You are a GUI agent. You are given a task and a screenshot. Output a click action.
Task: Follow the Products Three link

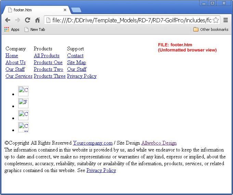(50, 76)
